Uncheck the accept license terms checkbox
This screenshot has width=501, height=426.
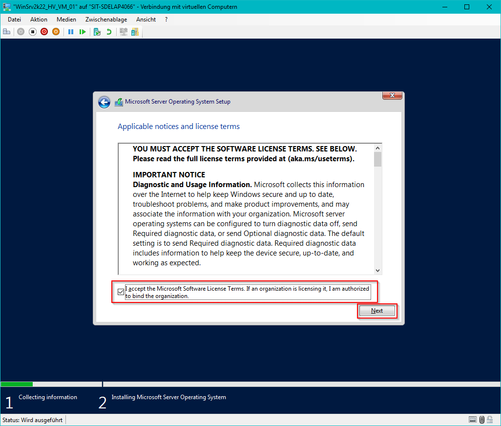(121, 292)
